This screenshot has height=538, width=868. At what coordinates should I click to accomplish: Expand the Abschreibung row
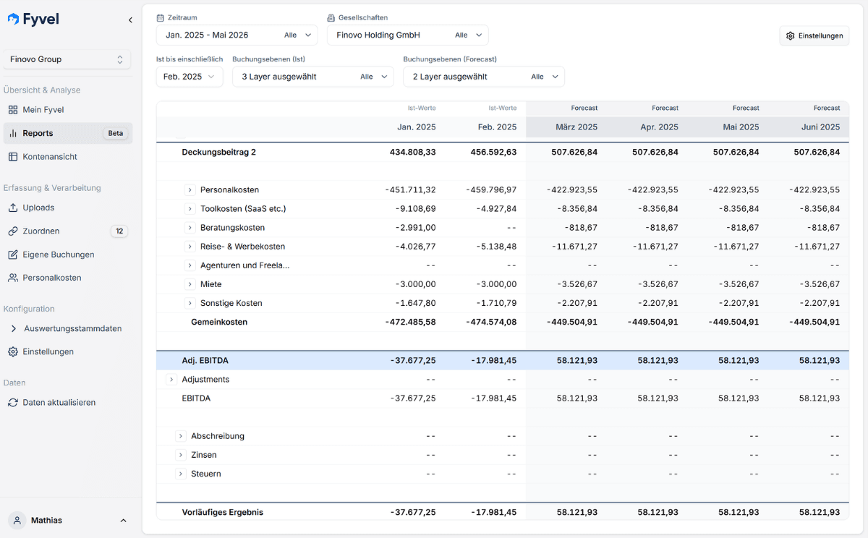point(181,436)
